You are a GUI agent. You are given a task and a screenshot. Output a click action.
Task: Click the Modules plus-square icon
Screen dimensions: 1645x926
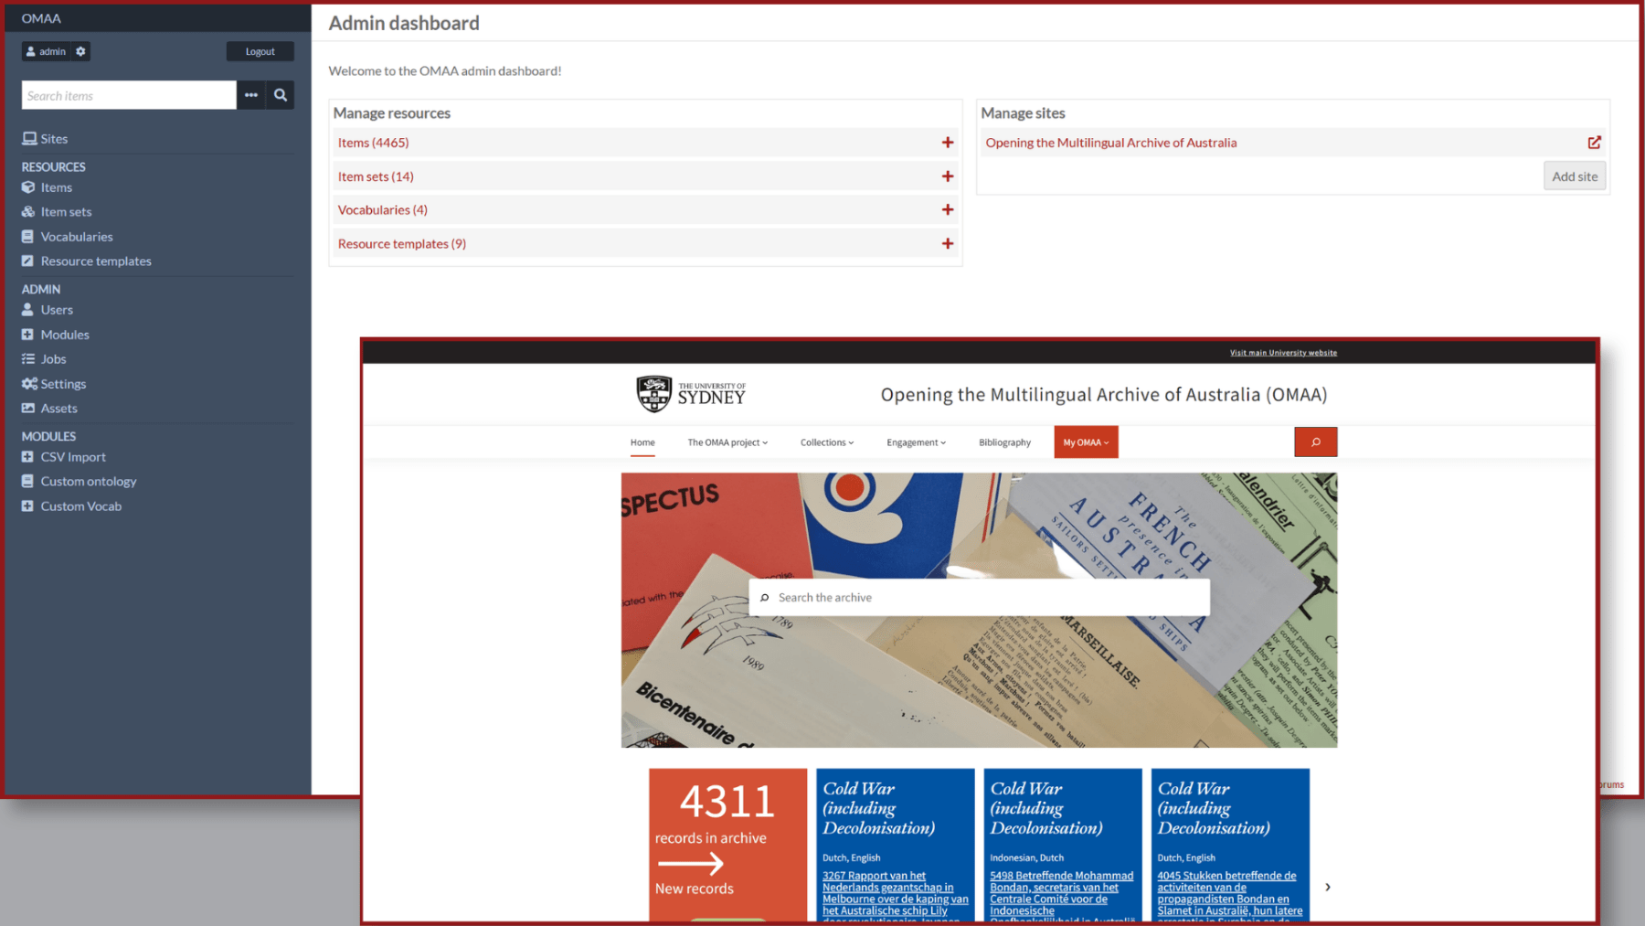(x=27, y=335)
